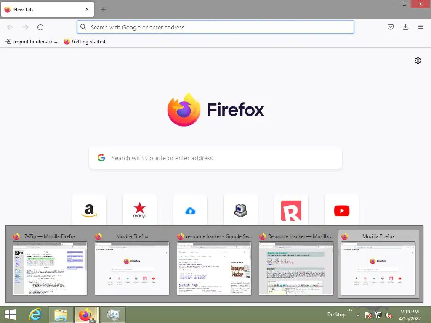Screen dimensions: 431x323
Task: Click Import bookmarks in bookmarks toolbar
Action: 32,42
